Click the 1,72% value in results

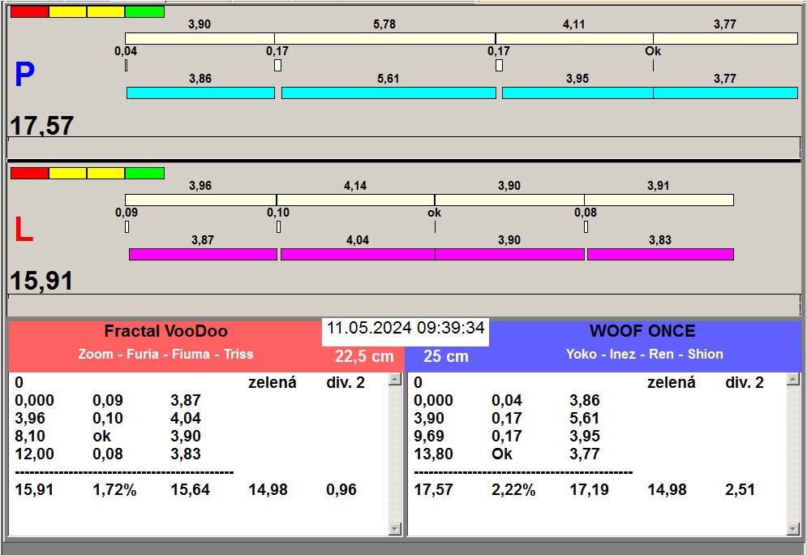[114, 489]
